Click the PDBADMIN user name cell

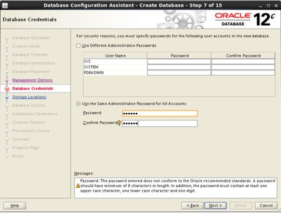click(115, 73)
